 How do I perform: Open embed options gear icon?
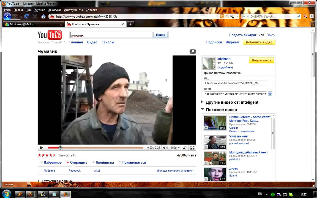pos(270,94)
